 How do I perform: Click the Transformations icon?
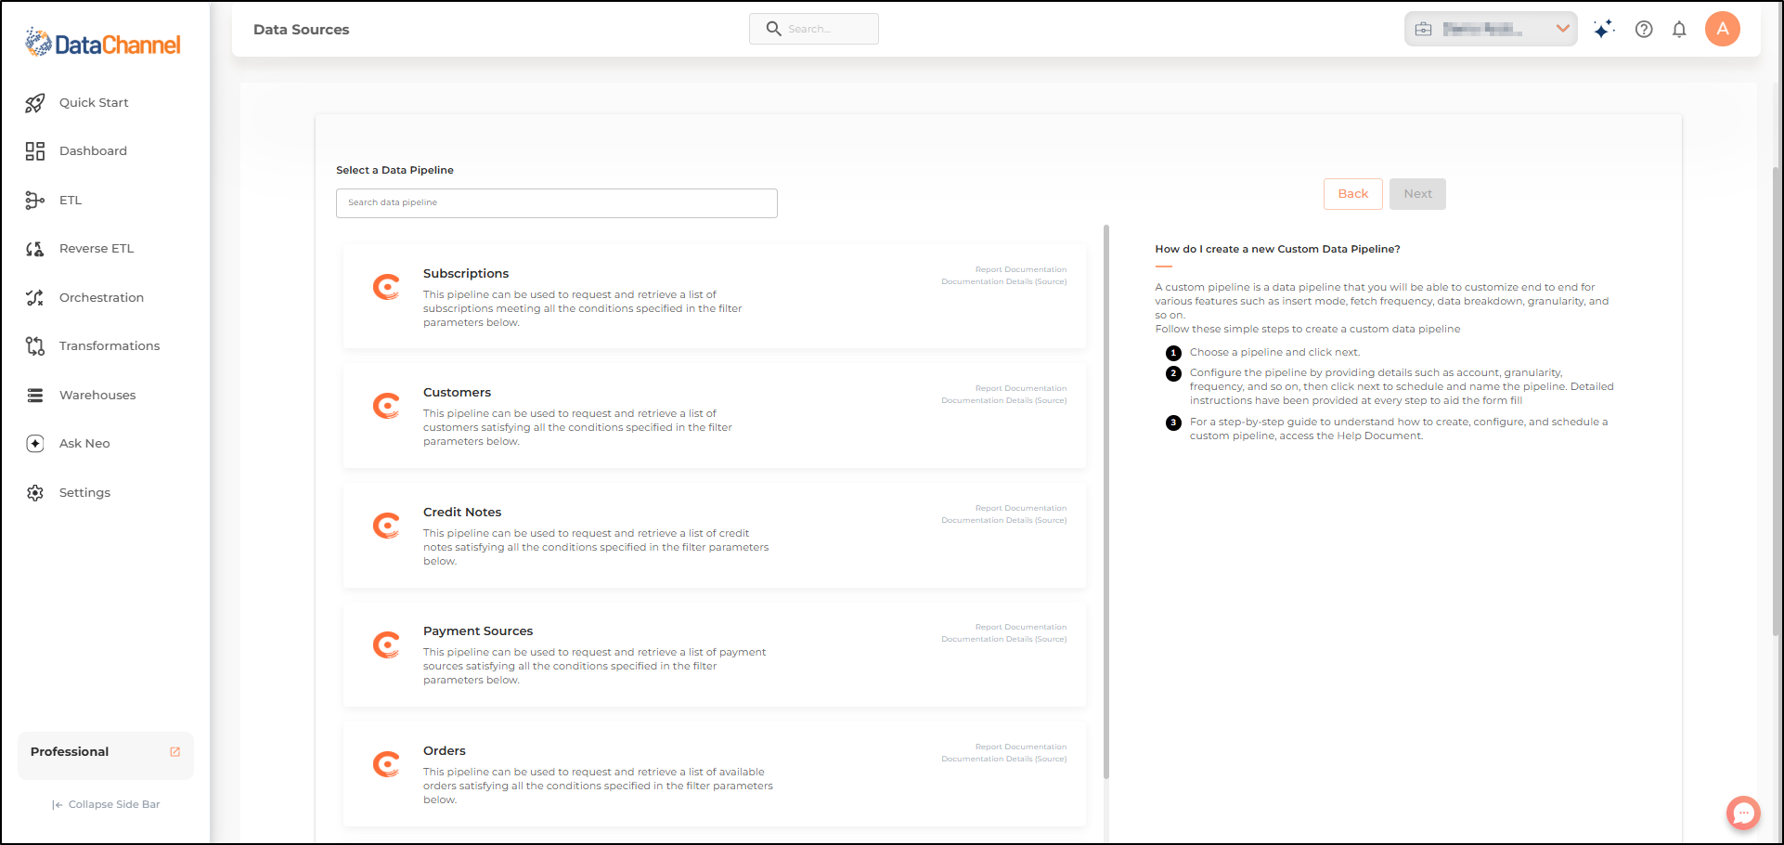tap(35, 346)
